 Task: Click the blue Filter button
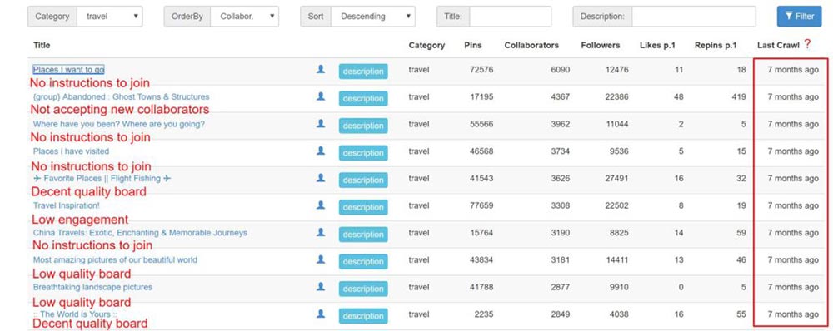pyautogui.click(x=799, y=17)
